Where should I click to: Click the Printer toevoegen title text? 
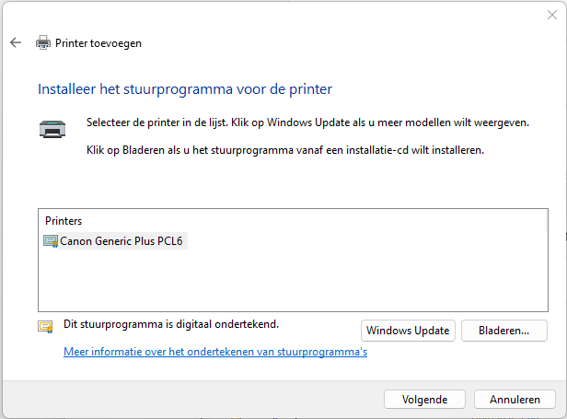coord(98,42)
